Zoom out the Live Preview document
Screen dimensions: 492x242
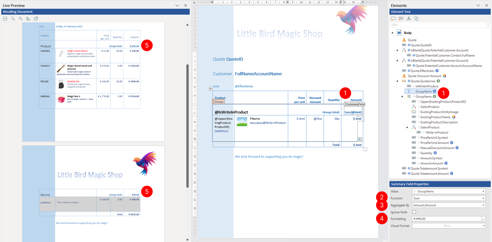coord(13,18)
